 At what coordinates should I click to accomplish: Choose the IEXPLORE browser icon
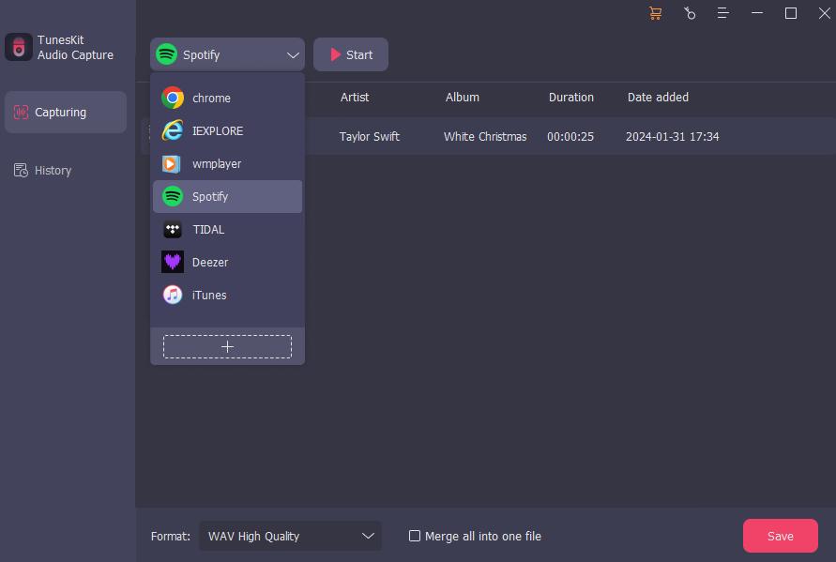(x=173, y=130)
